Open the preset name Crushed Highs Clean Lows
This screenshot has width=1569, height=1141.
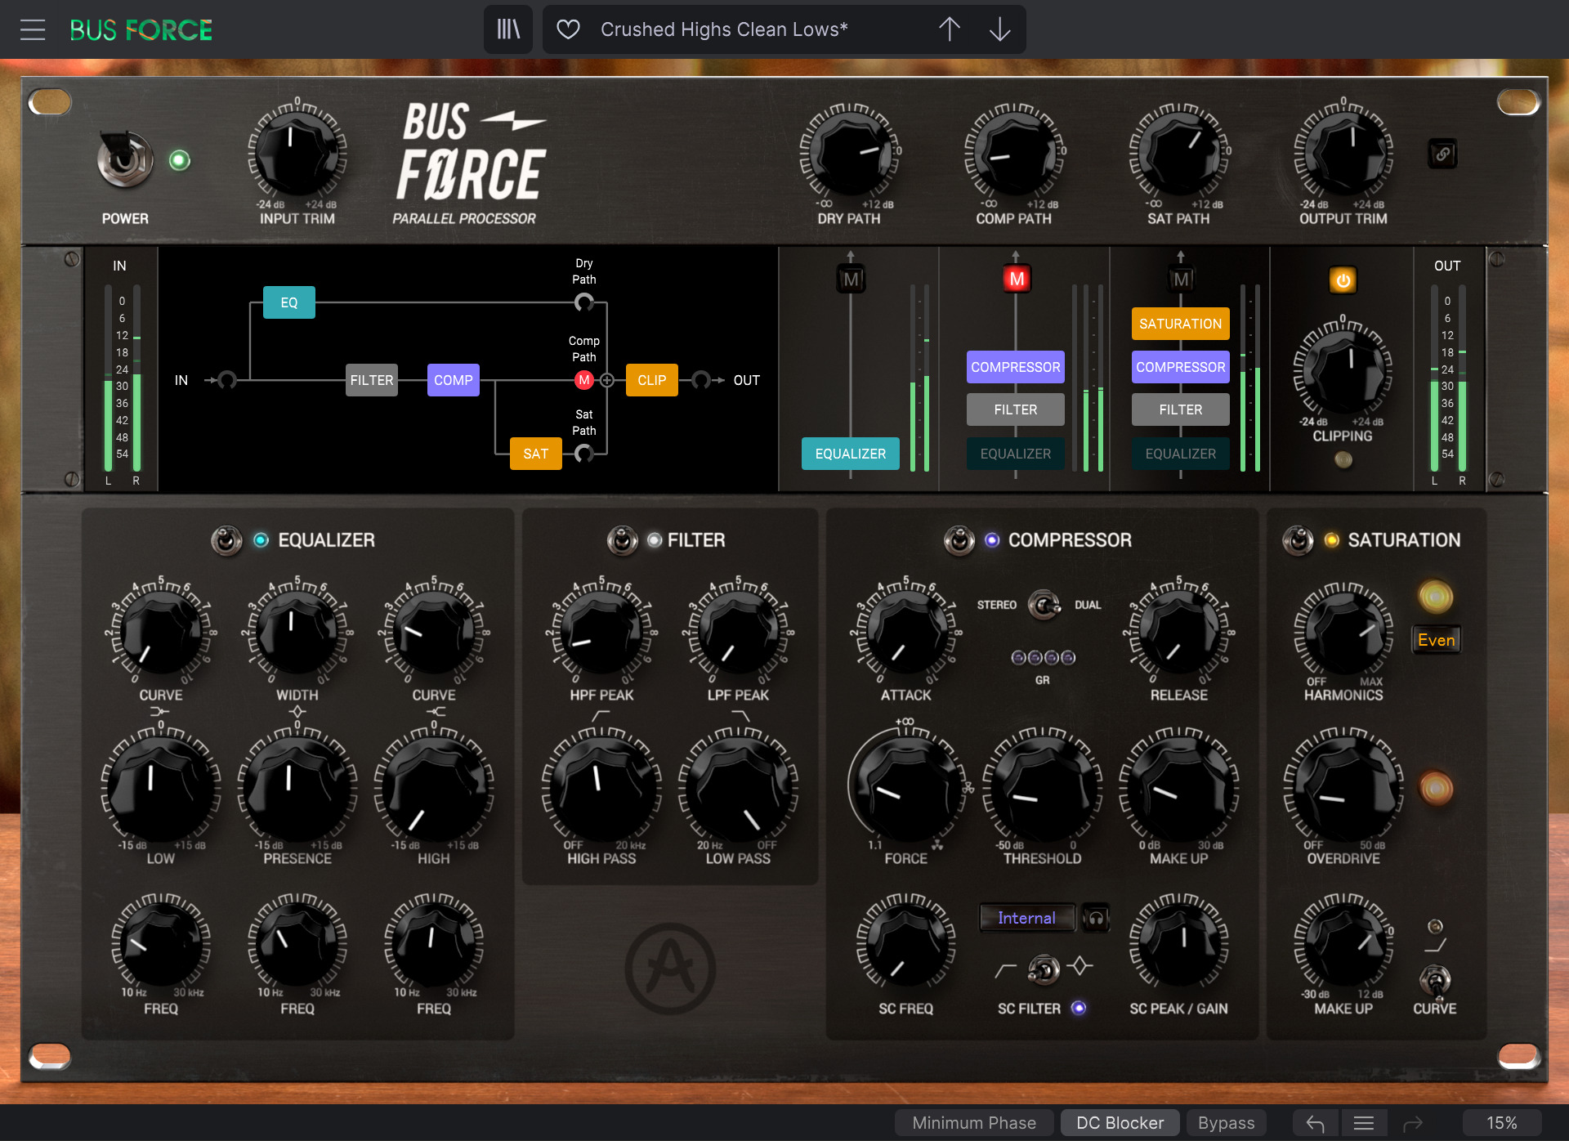coord(724,29)
